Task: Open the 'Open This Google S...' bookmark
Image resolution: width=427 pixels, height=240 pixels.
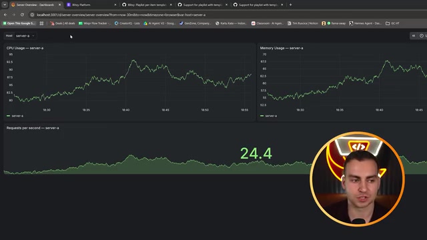Action: click(19, 23)
